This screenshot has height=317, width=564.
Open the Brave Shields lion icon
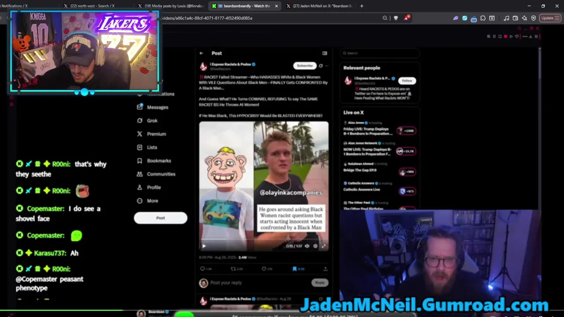point(396,18)
